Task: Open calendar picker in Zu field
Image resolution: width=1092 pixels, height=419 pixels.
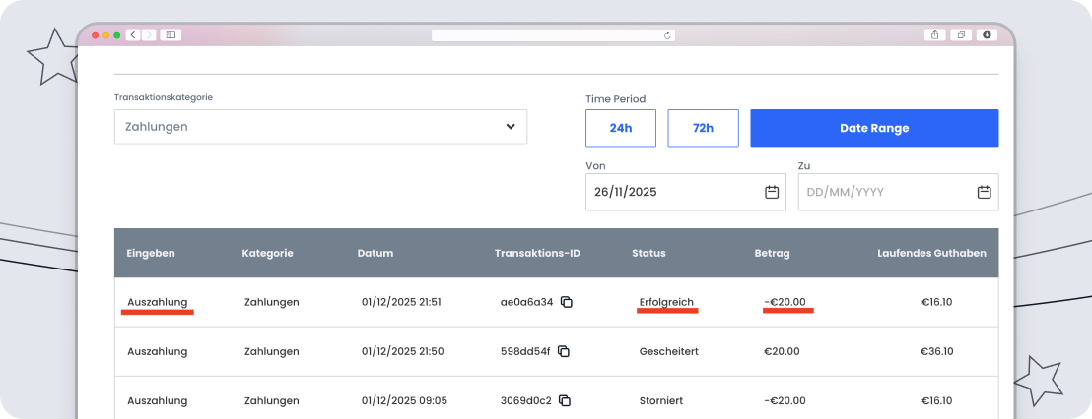Action: tap(984, 192)
